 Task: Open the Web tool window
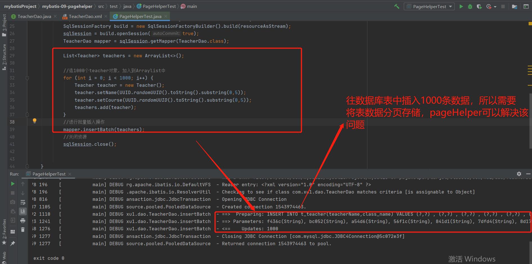(x=4, y=258)
